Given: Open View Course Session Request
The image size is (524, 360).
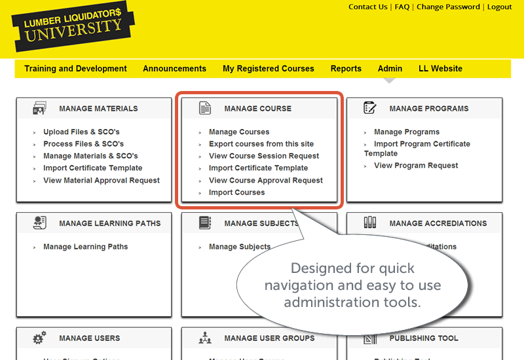Looking at the screenshot, I should click(264, 156).
